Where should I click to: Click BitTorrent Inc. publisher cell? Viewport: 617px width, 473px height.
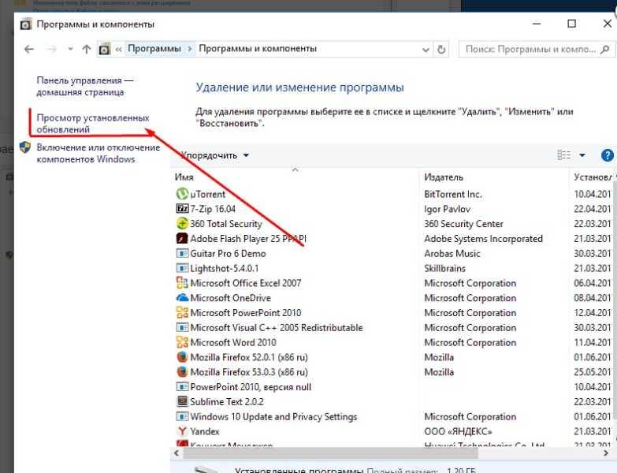pos(453,194)
